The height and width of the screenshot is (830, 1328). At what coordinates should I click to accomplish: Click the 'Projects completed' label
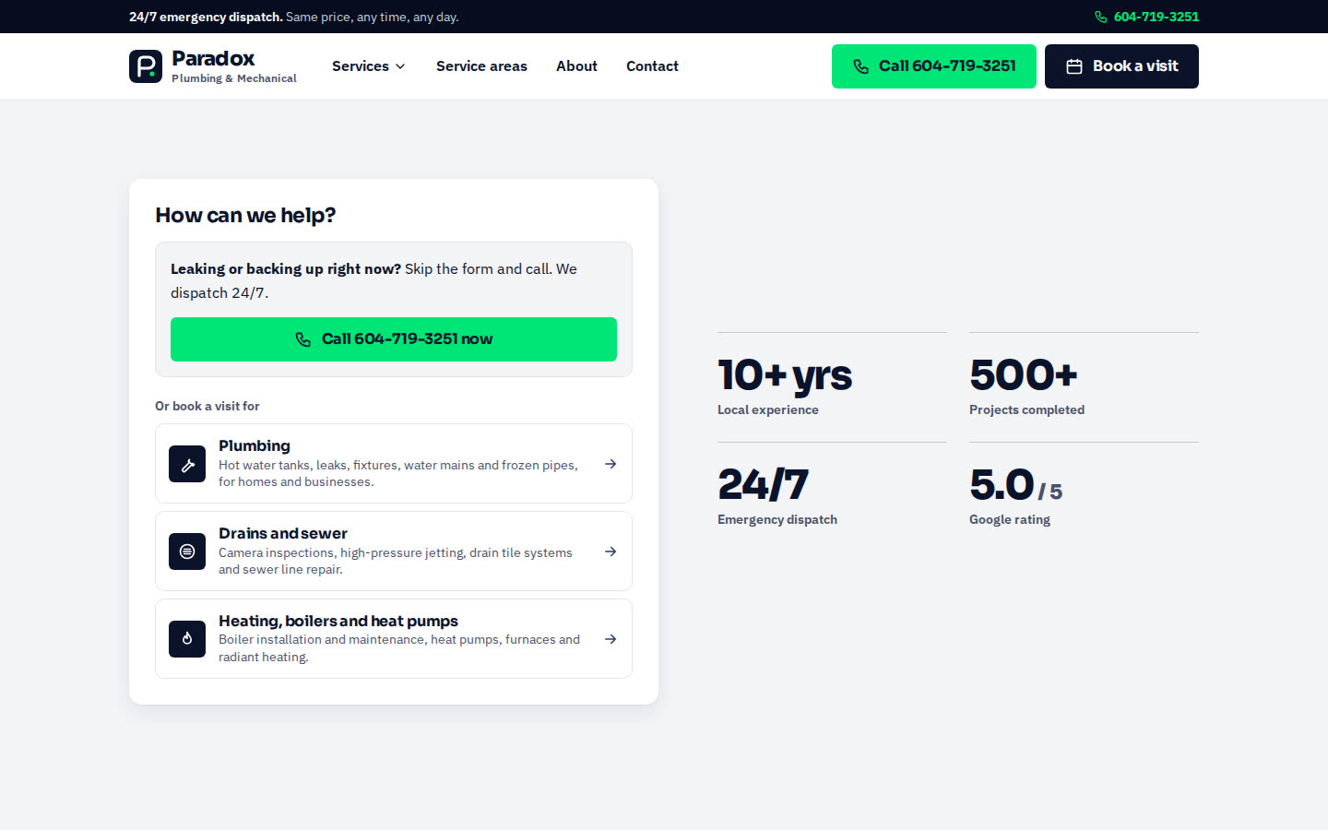[x=1026, y=409]
